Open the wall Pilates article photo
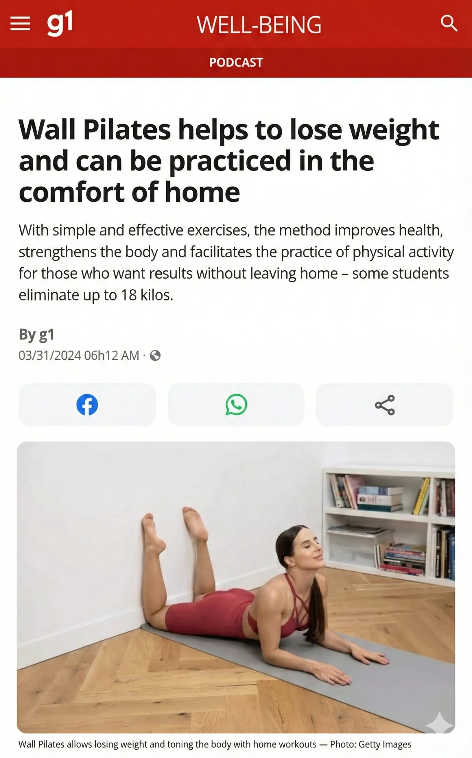This screenshot has width=472, height=758. [x=236, y=588]
